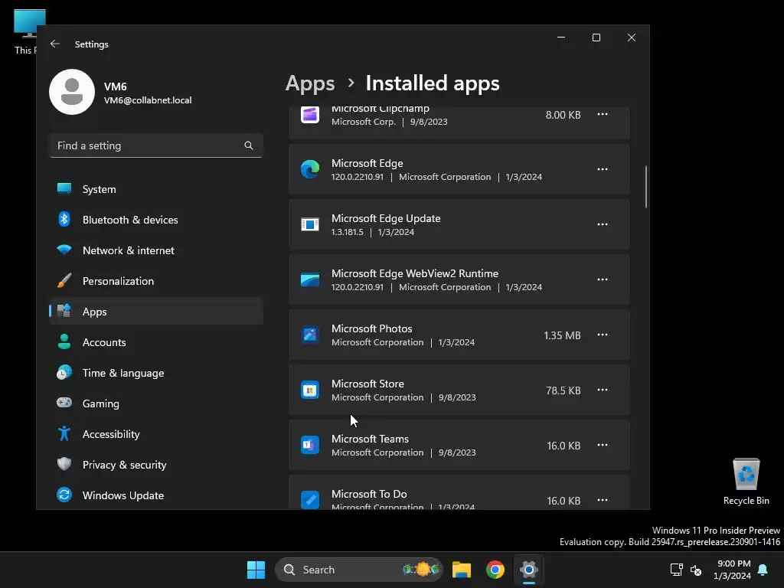
Task: Click the Windows Update sync icon
Action: [64, 495]
